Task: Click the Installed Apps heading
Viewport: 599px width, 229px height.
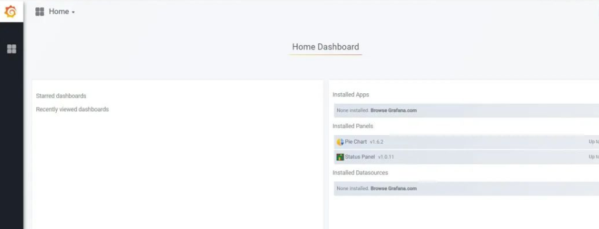Action: pyautogui.click(x=351, y=94)
